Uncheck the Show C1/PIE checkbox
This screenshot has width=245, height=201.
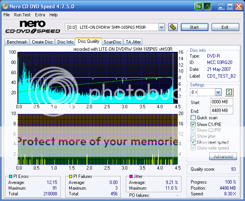pyautogui.click(x=193, y=124)
